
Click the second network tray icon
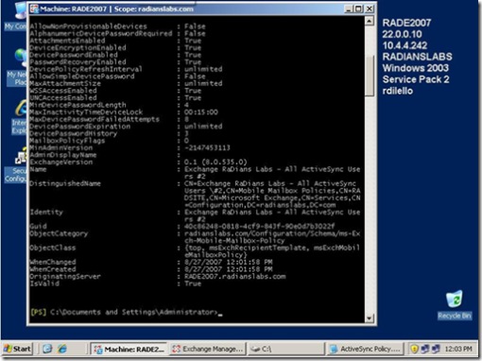point(436,349)
